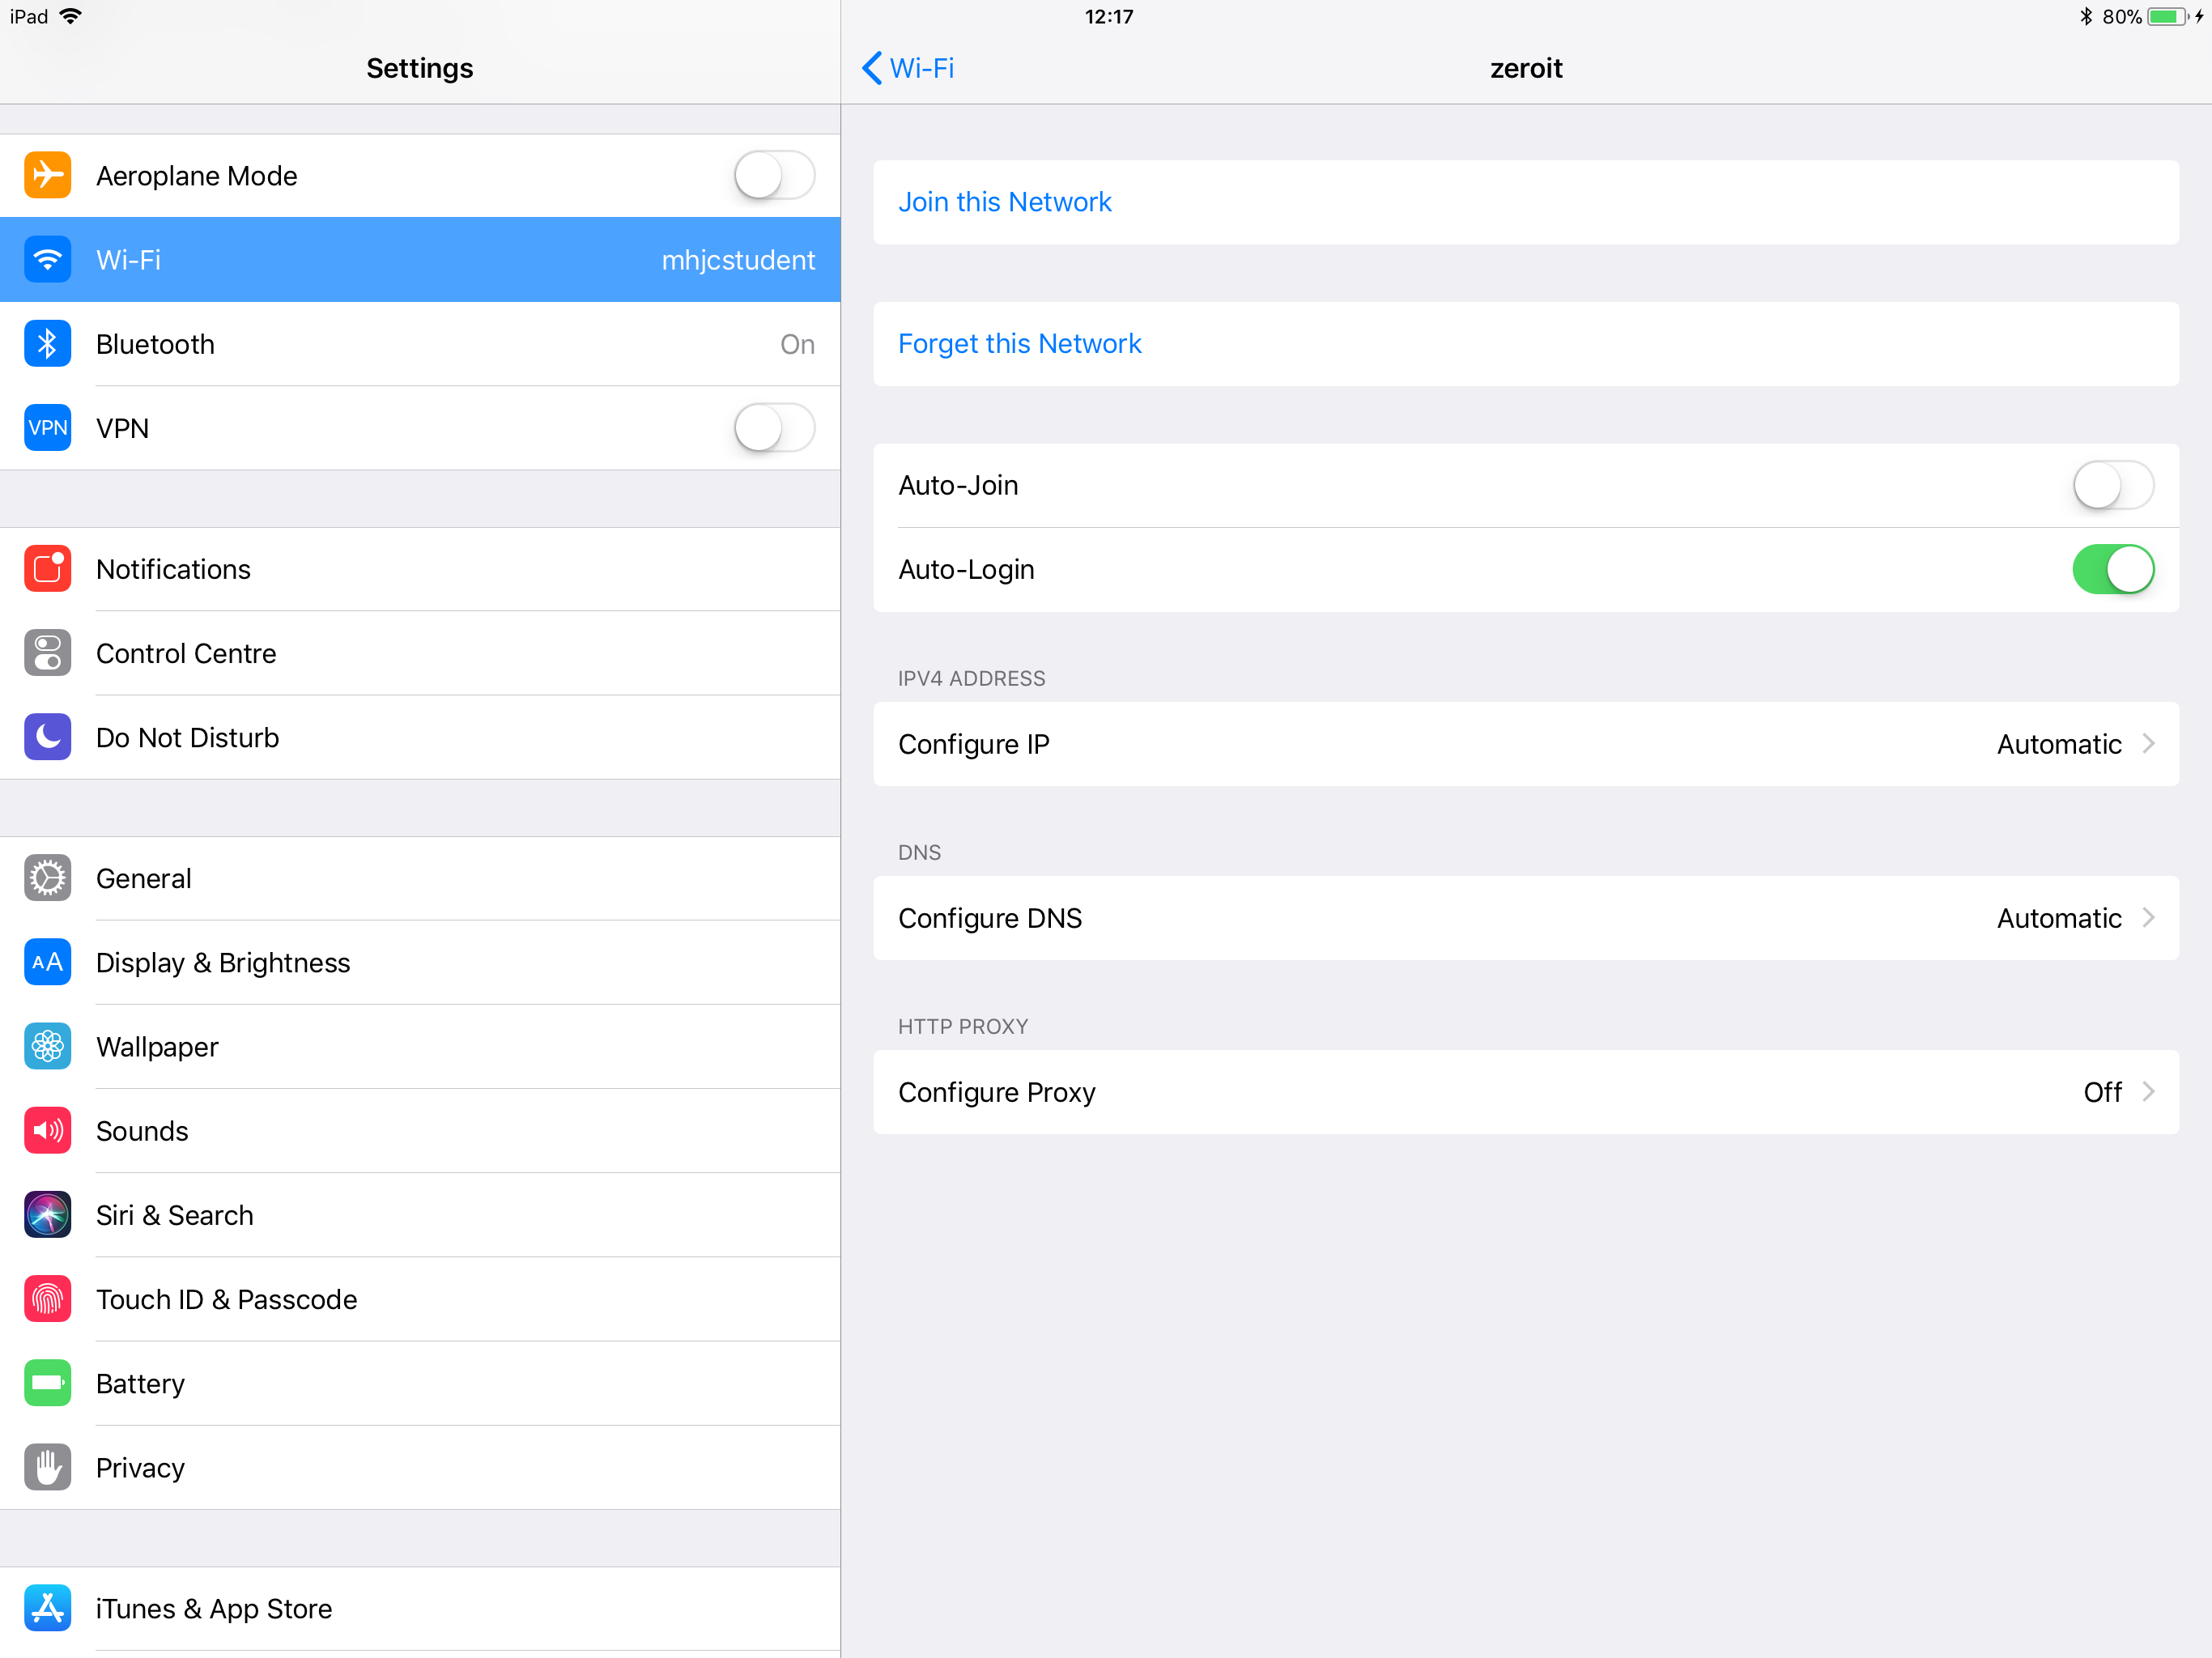Disable the Auto-Login switch
The height and width of the screenshot is (1658, 2212).
2112,569
